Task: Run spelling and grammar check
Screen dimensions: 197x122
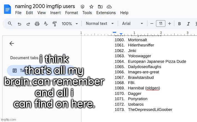Action: 46,24
